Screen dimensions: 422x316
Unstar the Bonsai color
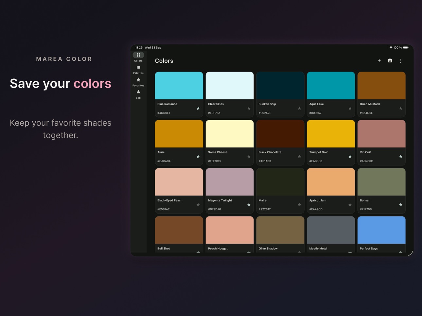tap(401, 205)
